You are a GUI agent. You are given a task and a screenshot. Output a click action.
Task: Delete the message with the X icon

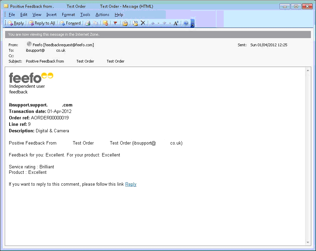point(143,23)
